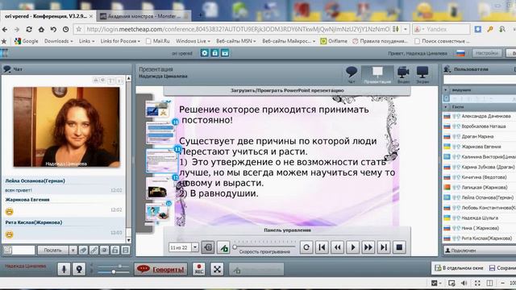Select user Надежда Шульга
Image resolution: width=516 pixels, height=290 pixels.
click(480, 218)
